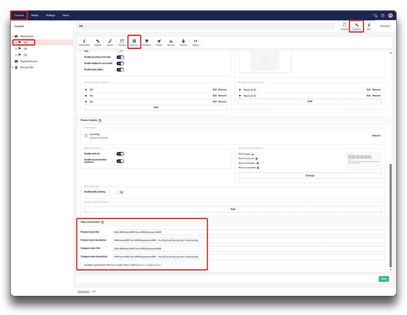Open the Content tab in Chainbox toolbar

(x=122, y=42)
